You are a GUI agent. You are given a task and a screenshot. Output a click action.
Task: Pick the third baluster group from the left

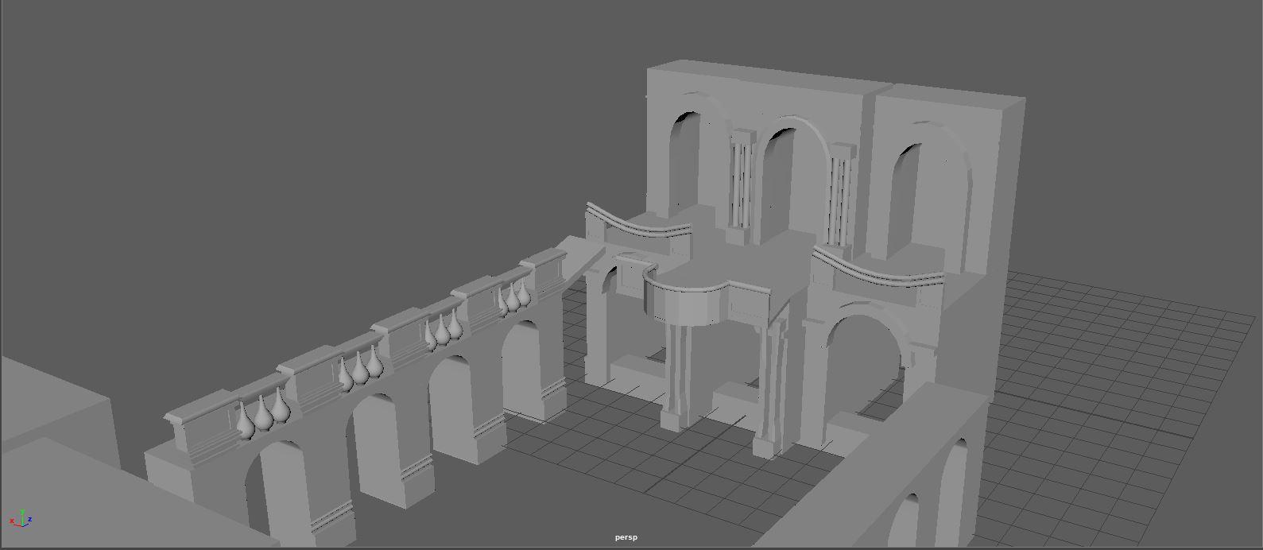point(444,329)
